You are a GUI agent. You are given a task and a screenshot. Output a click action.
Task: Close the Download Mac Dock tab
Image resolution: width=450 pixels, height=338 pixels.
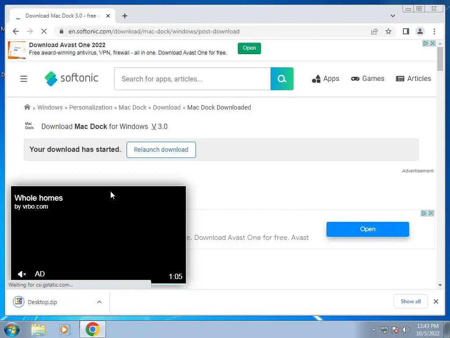click(108, 16)
